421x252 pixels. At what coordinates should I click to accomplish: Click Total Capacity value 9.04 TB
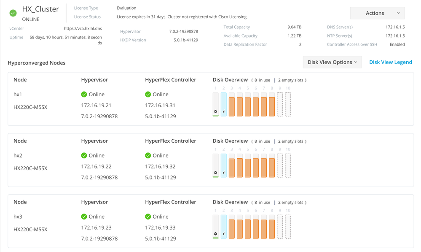point(295,27)
